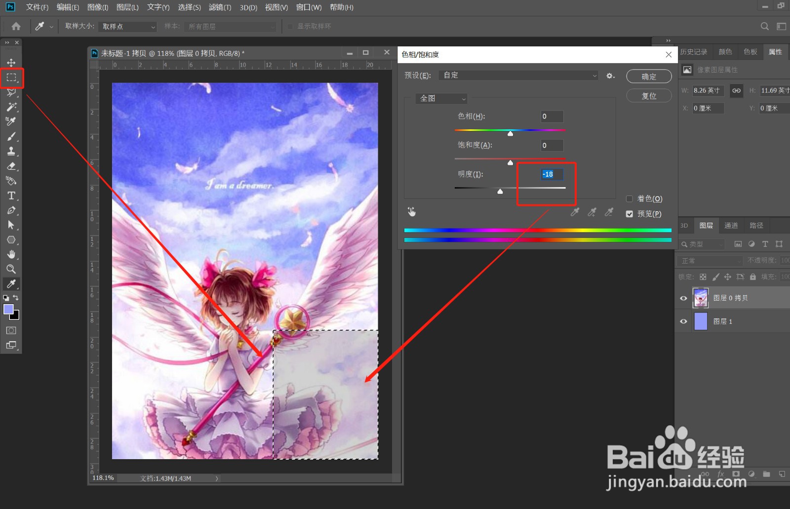This screenshot has width=790, height=509.
Task: Select the Zoom tool
Action: click(11, 269)
